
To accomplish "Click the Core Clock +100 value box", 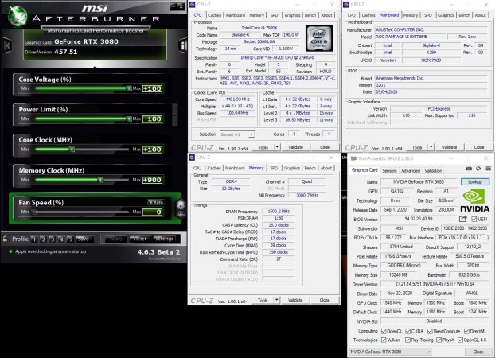I will (153, 150).
